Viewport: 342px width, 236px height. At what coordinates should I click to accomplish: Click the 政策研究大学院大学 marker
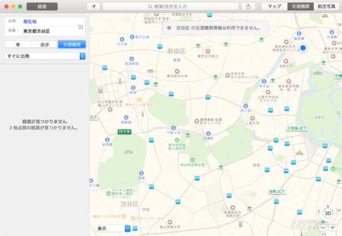click(233, 207)
